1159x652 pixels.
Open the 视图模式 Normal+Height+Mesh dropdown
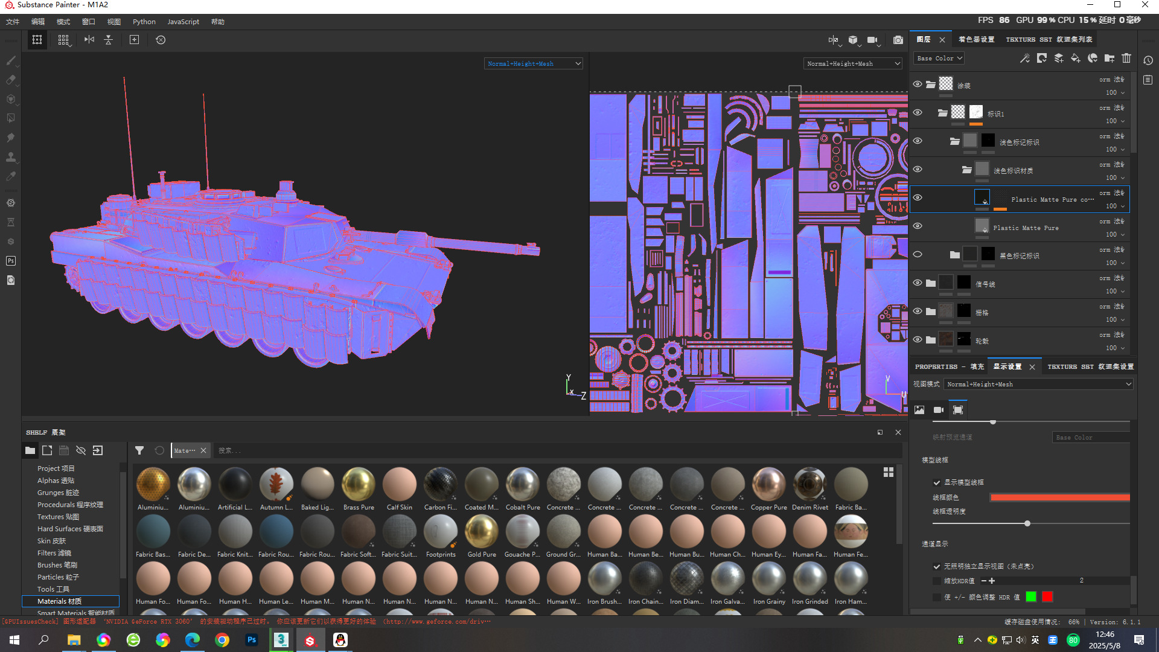(x=1038, y=384)
